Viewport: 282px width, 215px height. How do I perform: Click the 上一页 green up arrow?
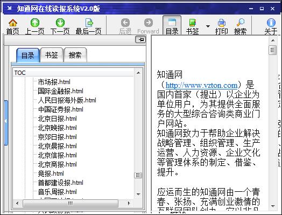pos(35,23)
